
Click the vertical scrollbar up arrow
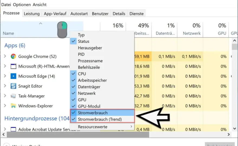coord(234,41)
